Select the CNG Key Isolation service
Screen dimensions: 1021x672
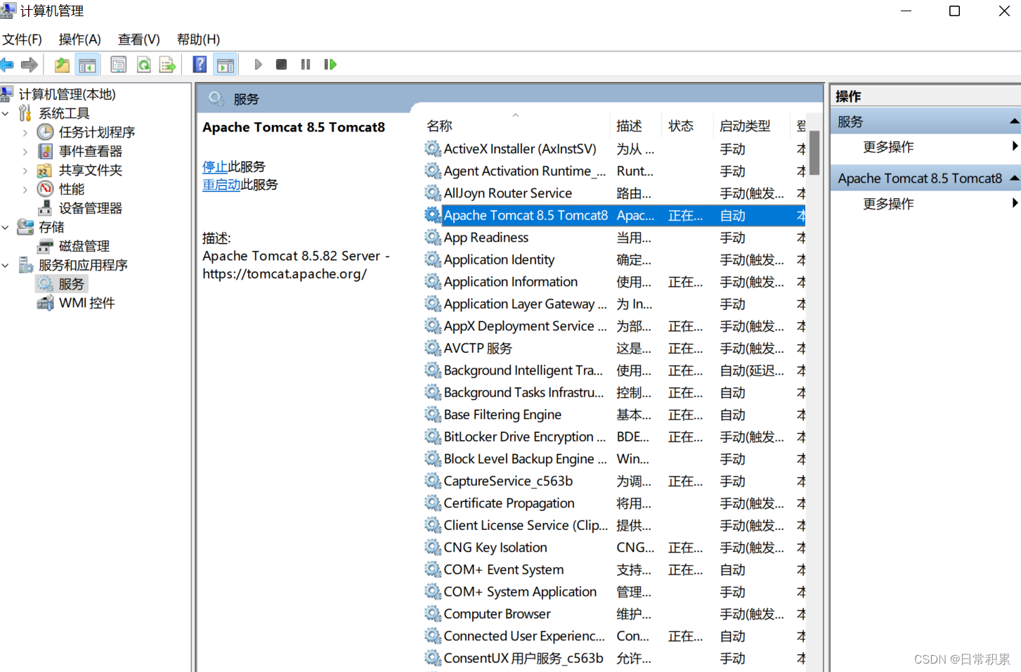[615, 548]
